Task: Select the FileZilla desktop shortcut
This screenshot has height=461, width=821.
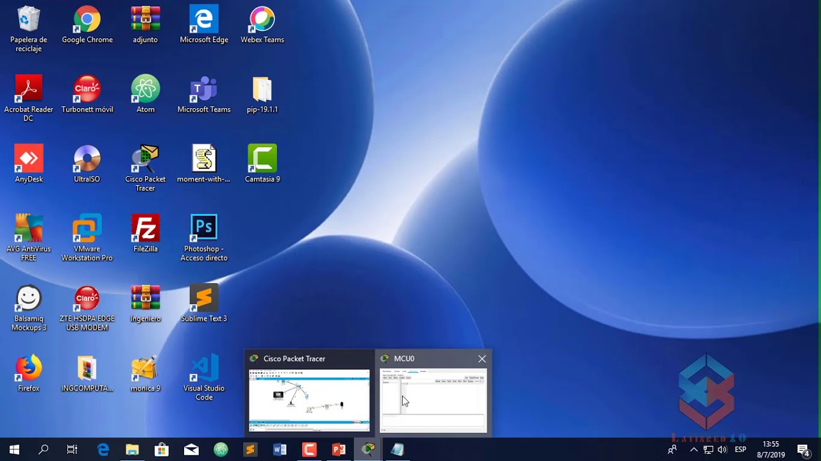Action: click(x=146, y=234)
